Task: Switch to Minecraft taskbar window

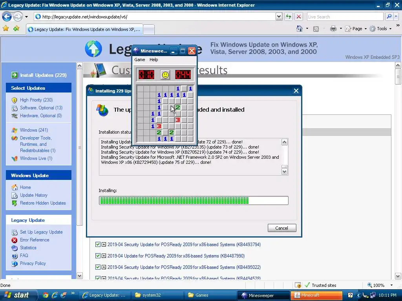Action: 316,295
